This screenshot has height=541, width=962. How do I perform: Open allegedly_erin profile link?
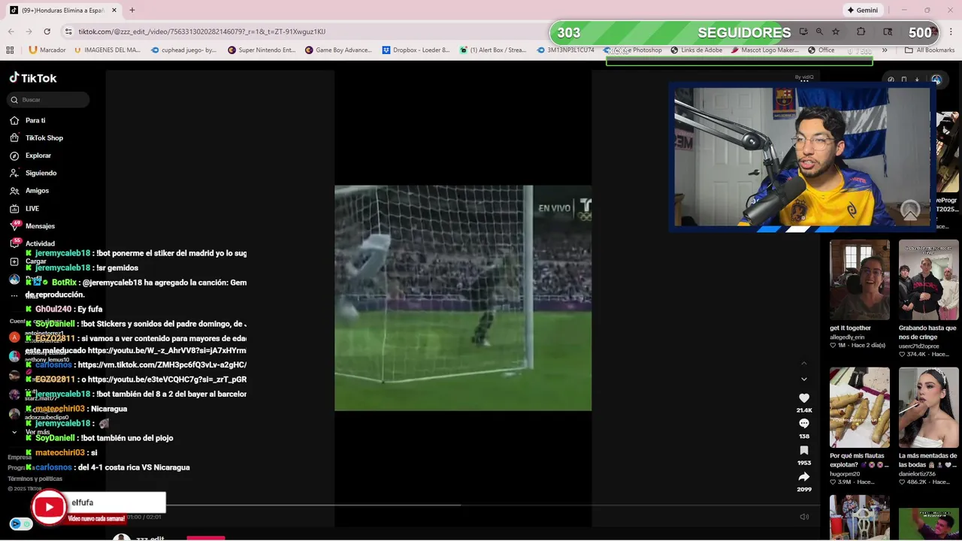pos(847,337)
